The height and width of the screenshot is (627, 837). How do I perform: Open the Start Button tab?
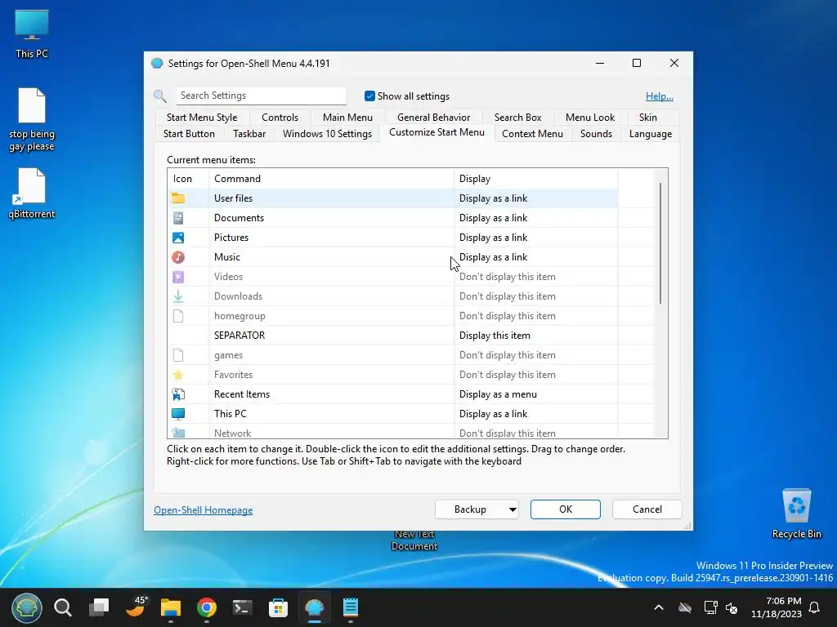[189, 134]
